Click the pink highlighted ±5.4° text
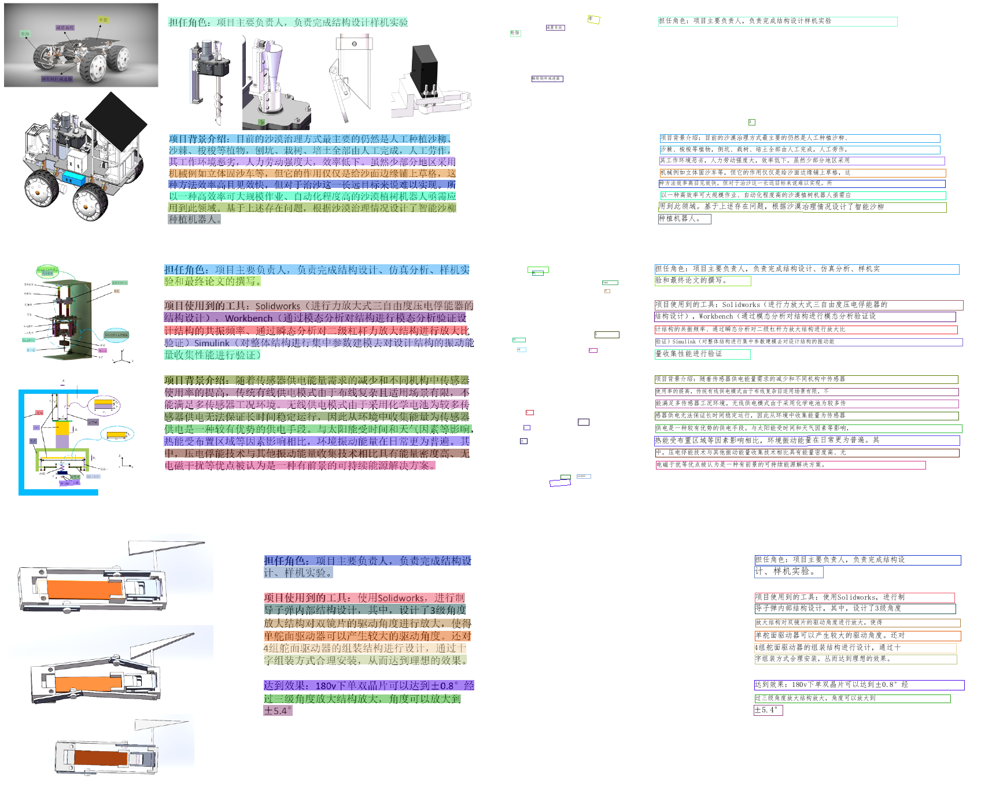The width and height of the screenshot is (981, 787). [x=278, y=711]
